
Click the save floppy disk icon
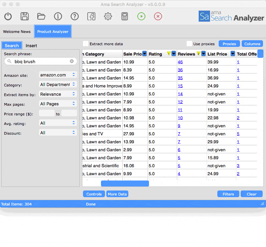[x=25, y=16]
